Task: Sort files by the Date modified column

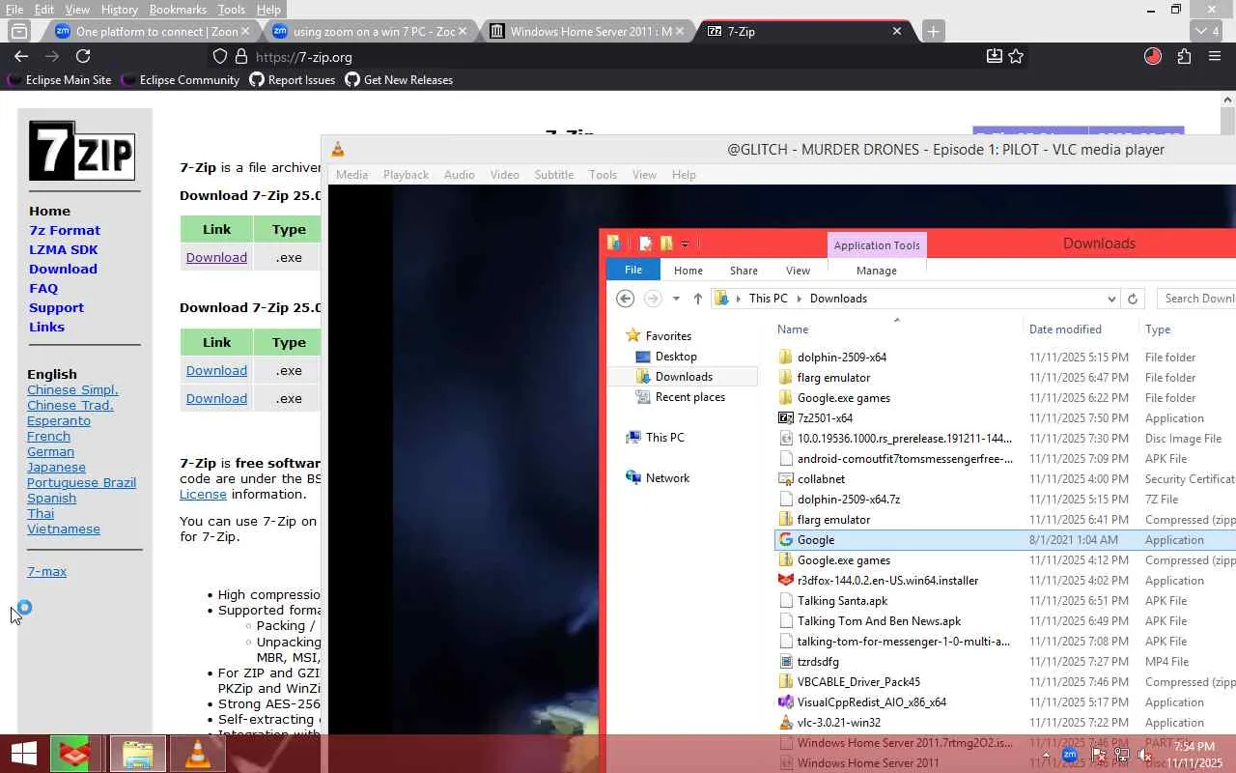Action: [1065, 329]
